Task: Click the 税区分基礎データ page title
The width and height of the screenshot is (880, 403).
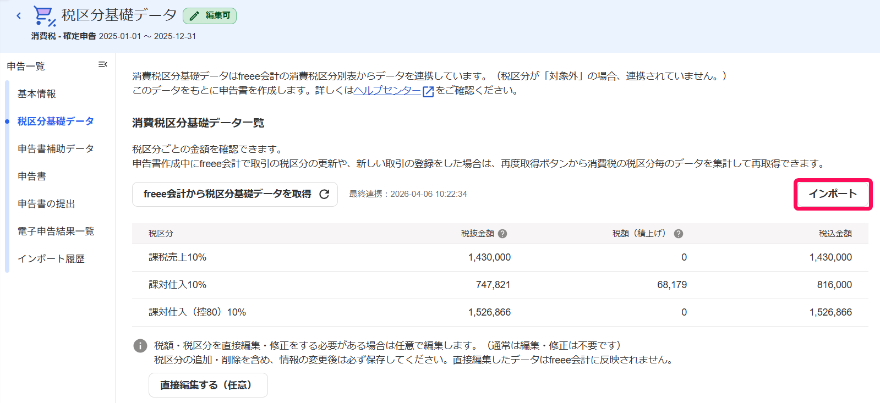Action: click(x=119, y=15)
